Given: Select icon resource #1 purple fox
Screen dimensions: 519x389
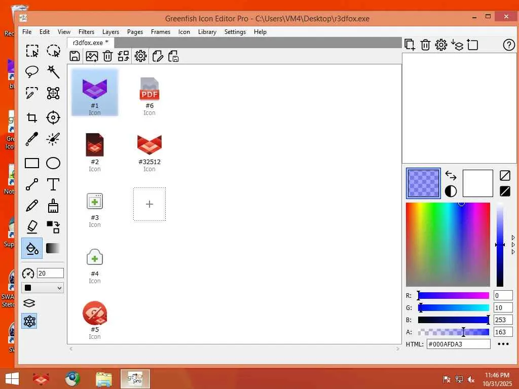Looking at the screenshot, I should (x=95, y=92).
